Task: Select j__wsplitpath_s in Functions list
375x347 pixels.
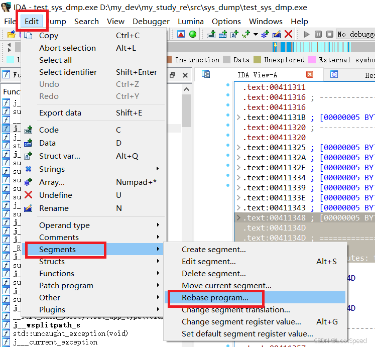Action: click(x=47, y=325)
